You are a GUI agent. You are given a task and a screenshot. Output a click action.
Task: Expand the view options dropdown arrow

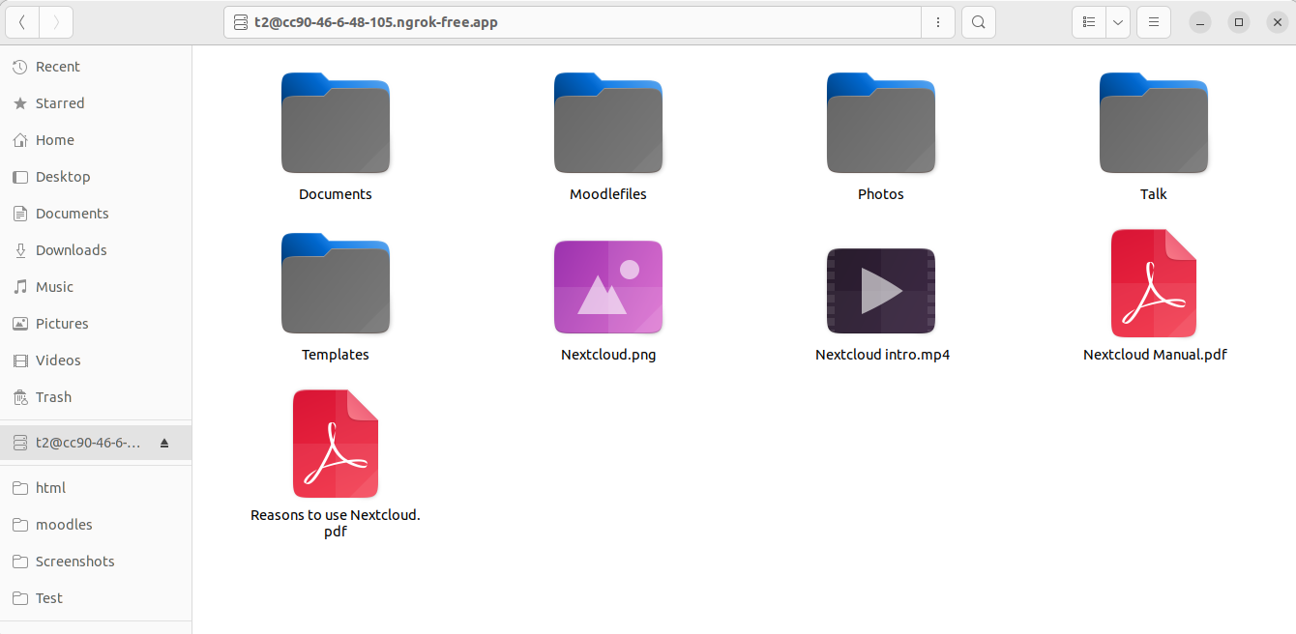[x=1118, y=22]
